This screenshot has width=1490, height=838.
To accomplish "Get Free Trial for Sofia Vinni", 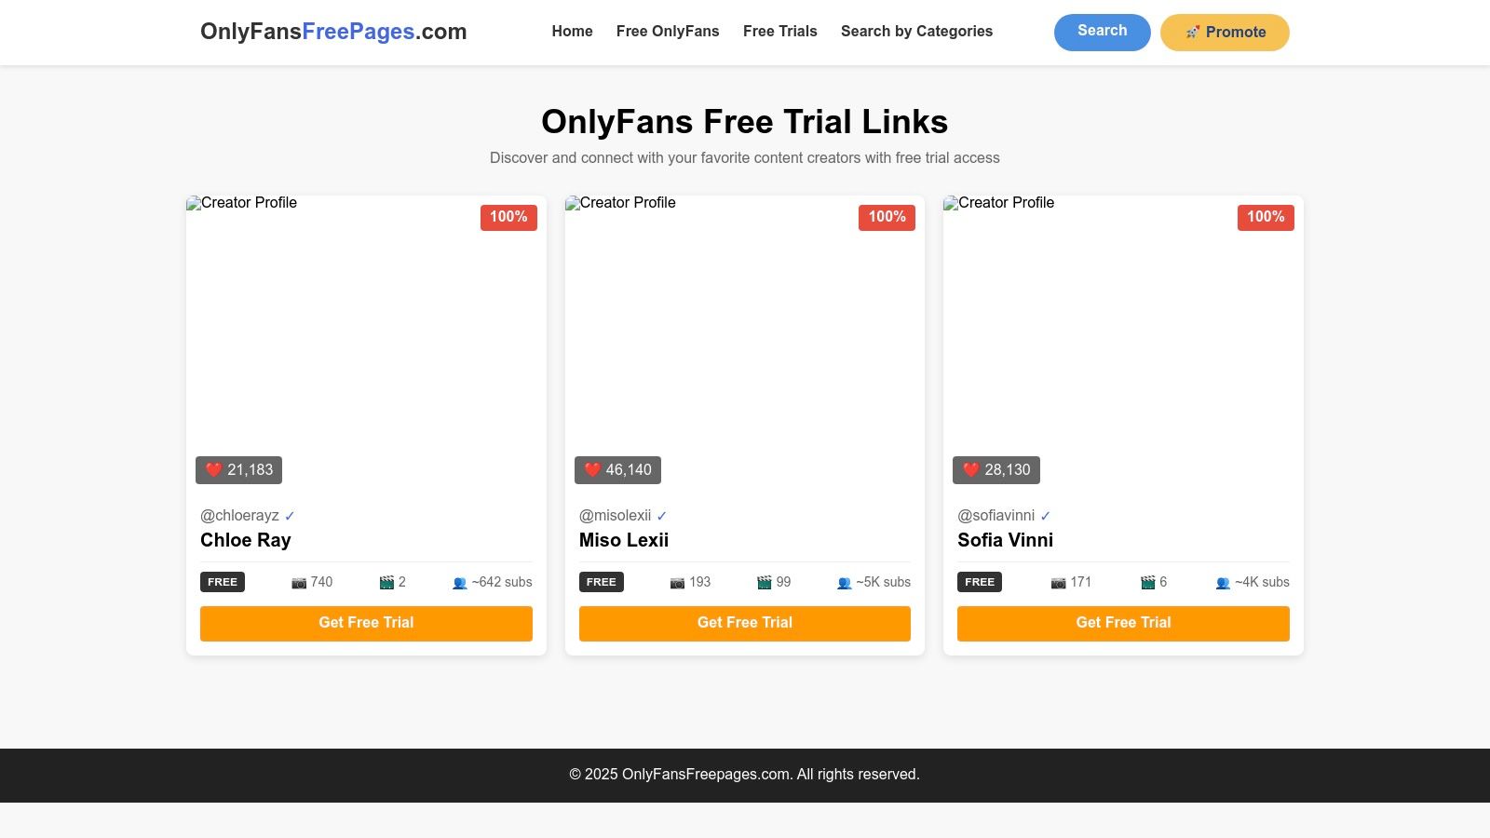I will click(x=1122, y=623).
